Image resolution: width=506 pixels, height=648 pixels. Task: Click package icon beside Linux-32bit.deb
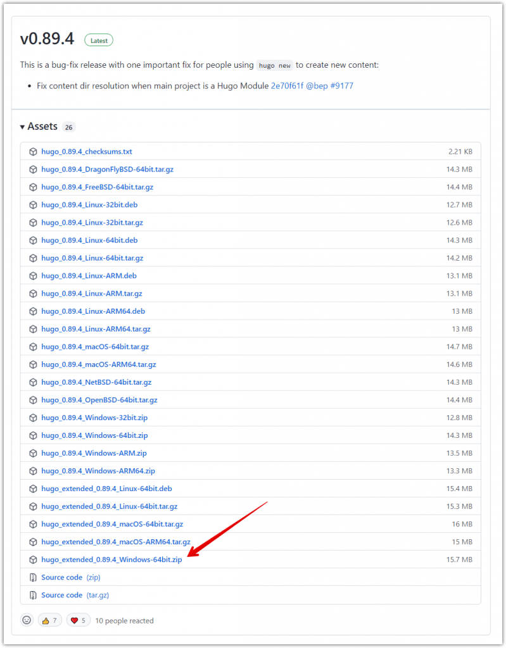(x=33, y=205)
